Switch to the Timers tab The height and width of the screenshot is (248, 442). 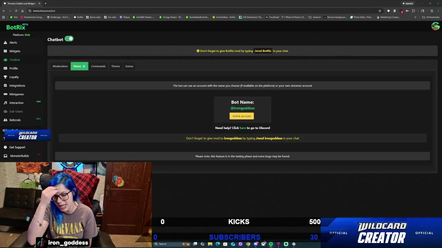(115, 66)
